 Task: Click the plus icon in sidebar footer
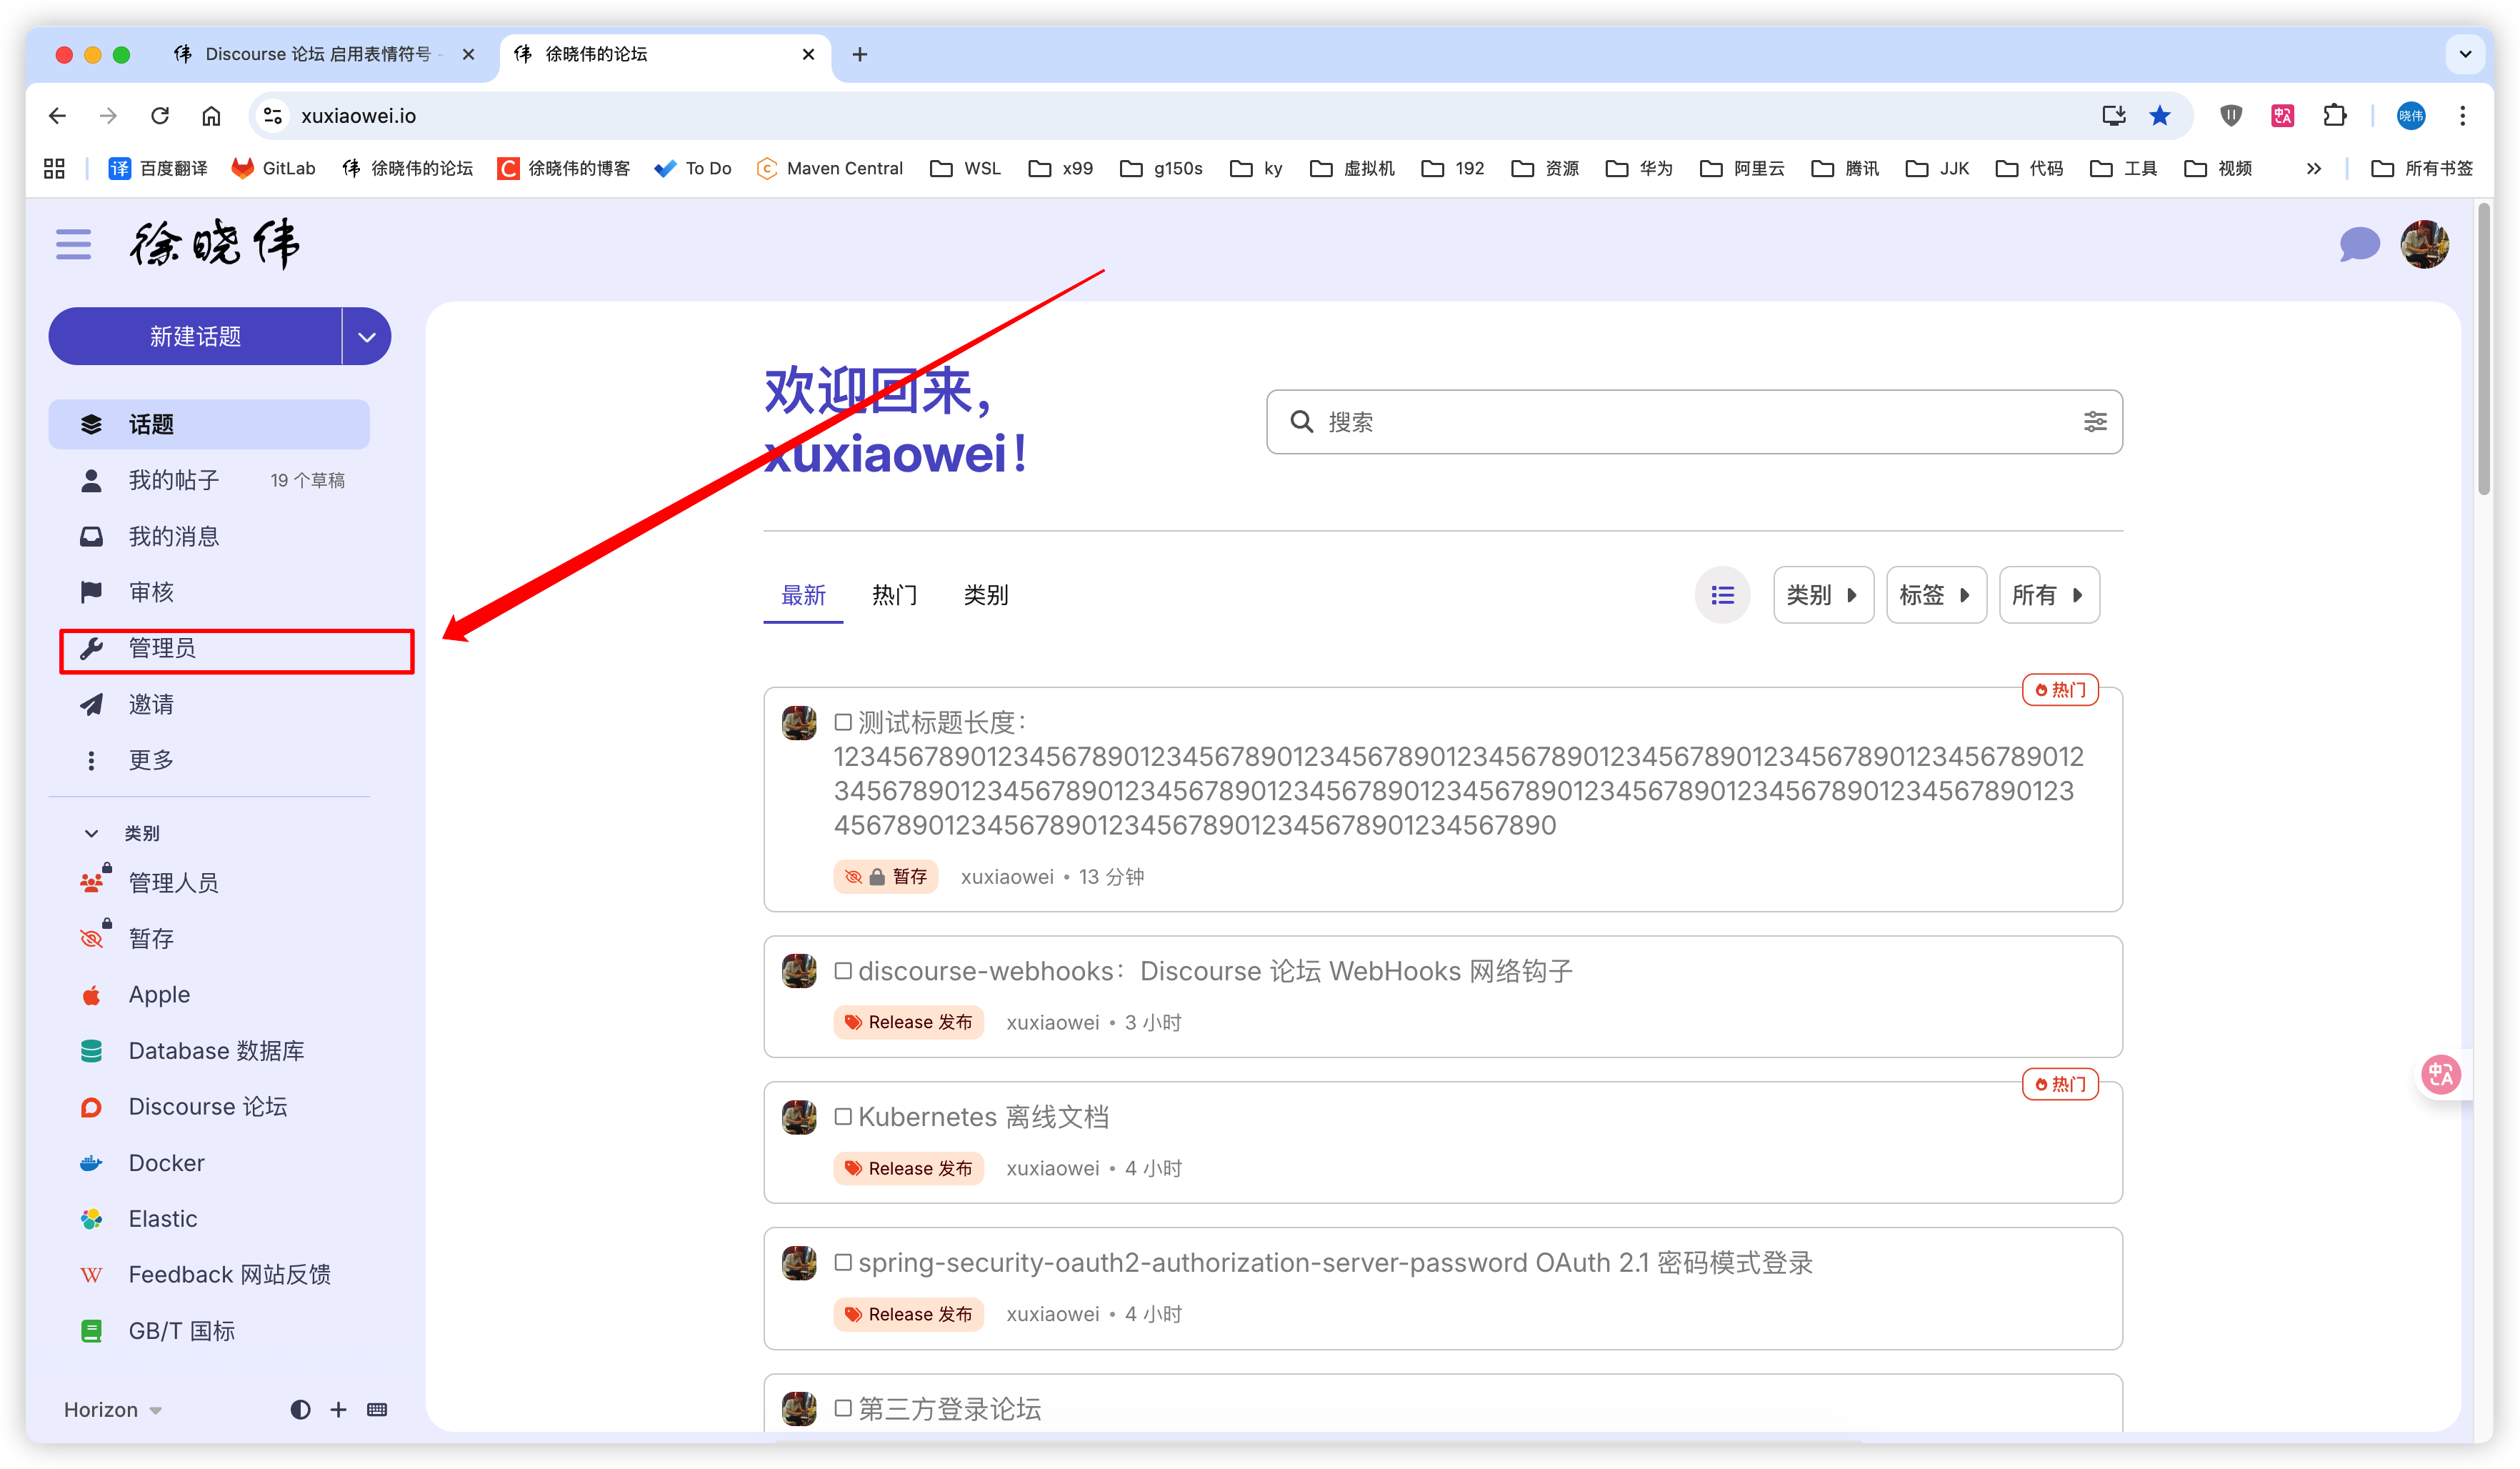(338, 1409)
